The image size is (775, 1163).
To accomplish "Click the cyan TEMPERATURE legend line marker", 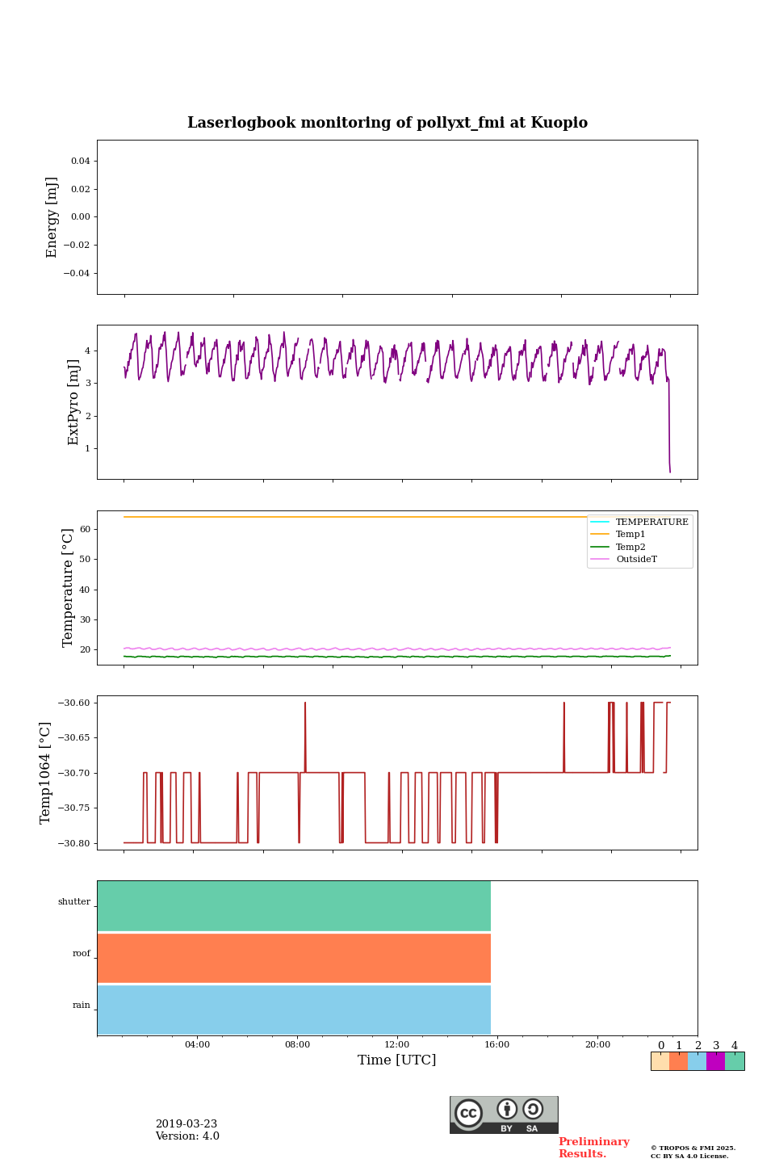I will [x=600, y=523].
